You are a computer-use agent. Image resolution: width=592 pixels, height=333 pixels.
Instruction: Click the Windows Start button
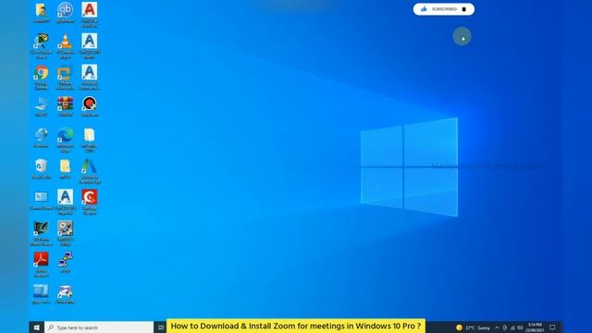click(37, 327)
